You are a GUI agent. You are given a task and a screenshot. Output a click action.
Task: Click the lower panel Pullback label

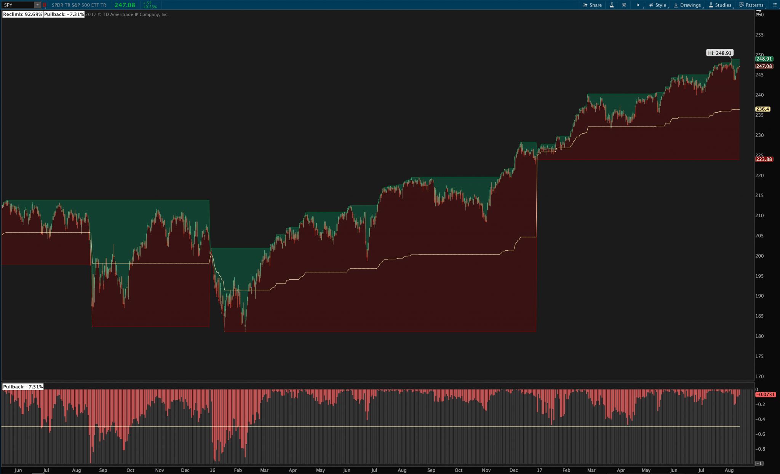23,387
